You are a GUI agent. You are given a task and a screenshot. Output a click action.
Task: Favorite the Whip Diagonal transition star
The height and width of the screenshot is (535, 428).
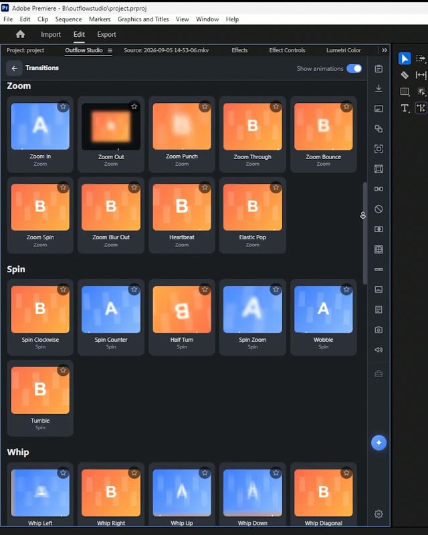point(346,473)
